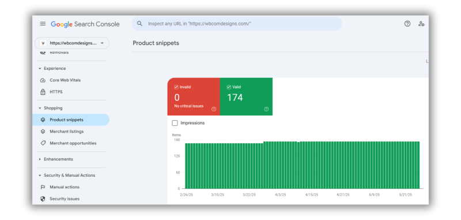Open the help question mark icon

click(407, 24)
